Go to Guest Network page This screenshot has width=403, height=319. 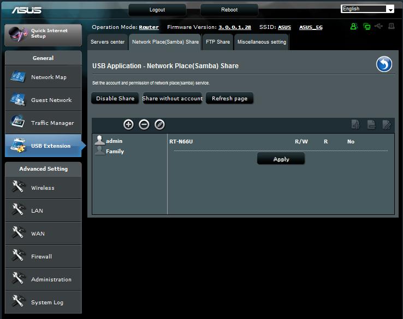click(43, 100)
